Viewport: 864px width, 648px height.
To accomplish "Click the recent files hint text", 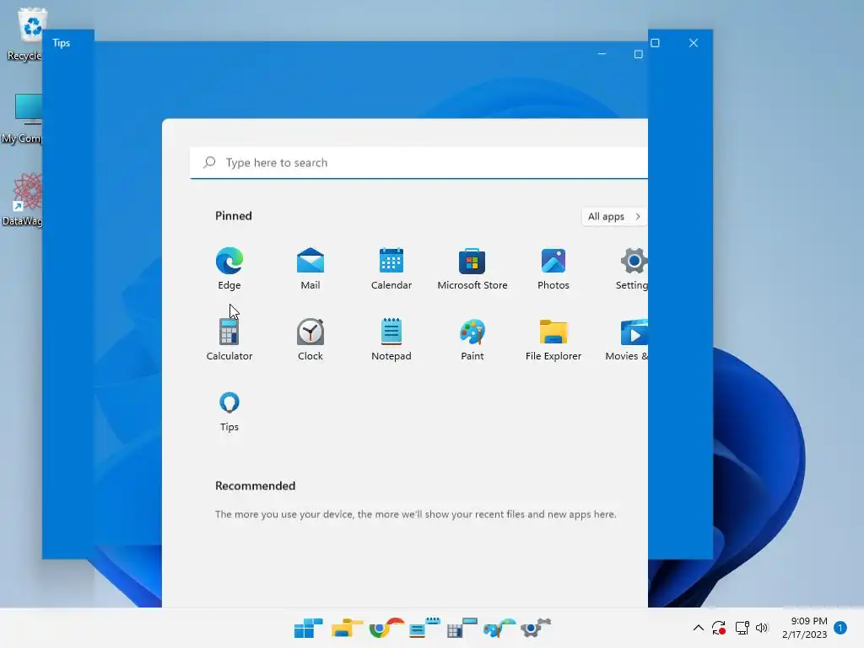I will (415, 514).
